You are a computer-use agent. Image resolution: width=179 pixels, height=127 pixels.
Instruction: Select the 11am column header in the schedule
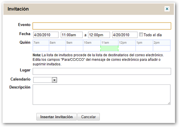tap(109, 43)
